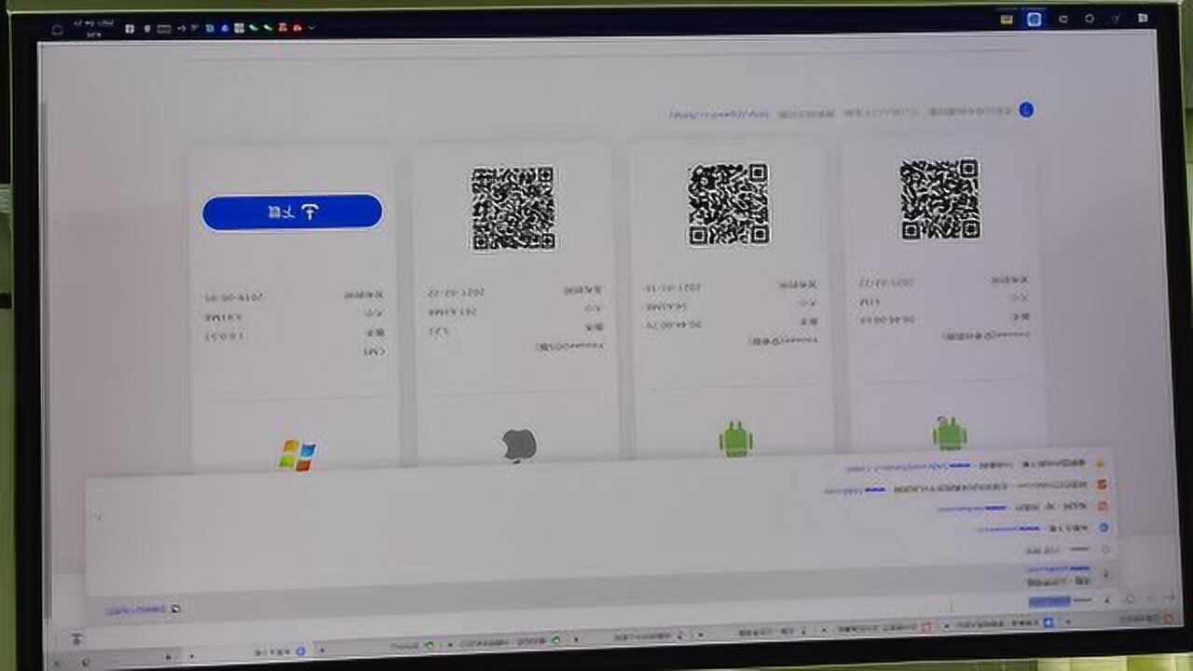Click the blue download button in the Windows card
The image size is (1193, 671).
point(292,212)
